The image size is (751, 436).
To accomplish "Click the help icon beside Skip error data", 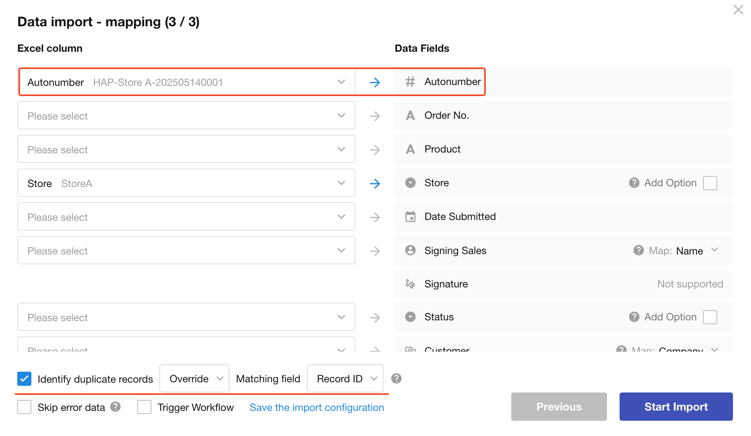I will tap(115, 407).
